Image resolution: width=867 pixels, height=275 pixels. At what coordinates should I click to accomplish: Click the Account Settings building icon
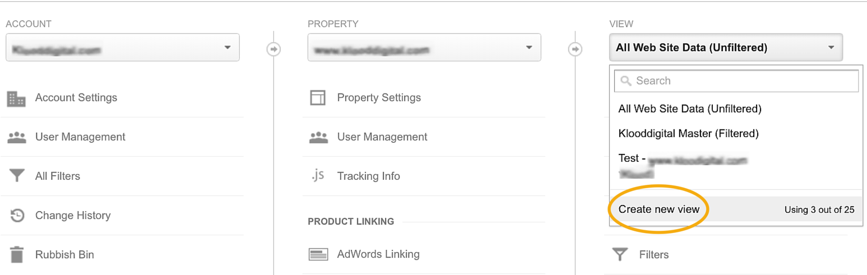[16, 98]
